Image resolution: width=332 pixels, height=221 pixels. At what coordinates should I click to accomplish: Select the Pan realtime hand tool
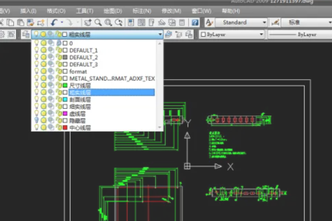[x=88, y=22]
